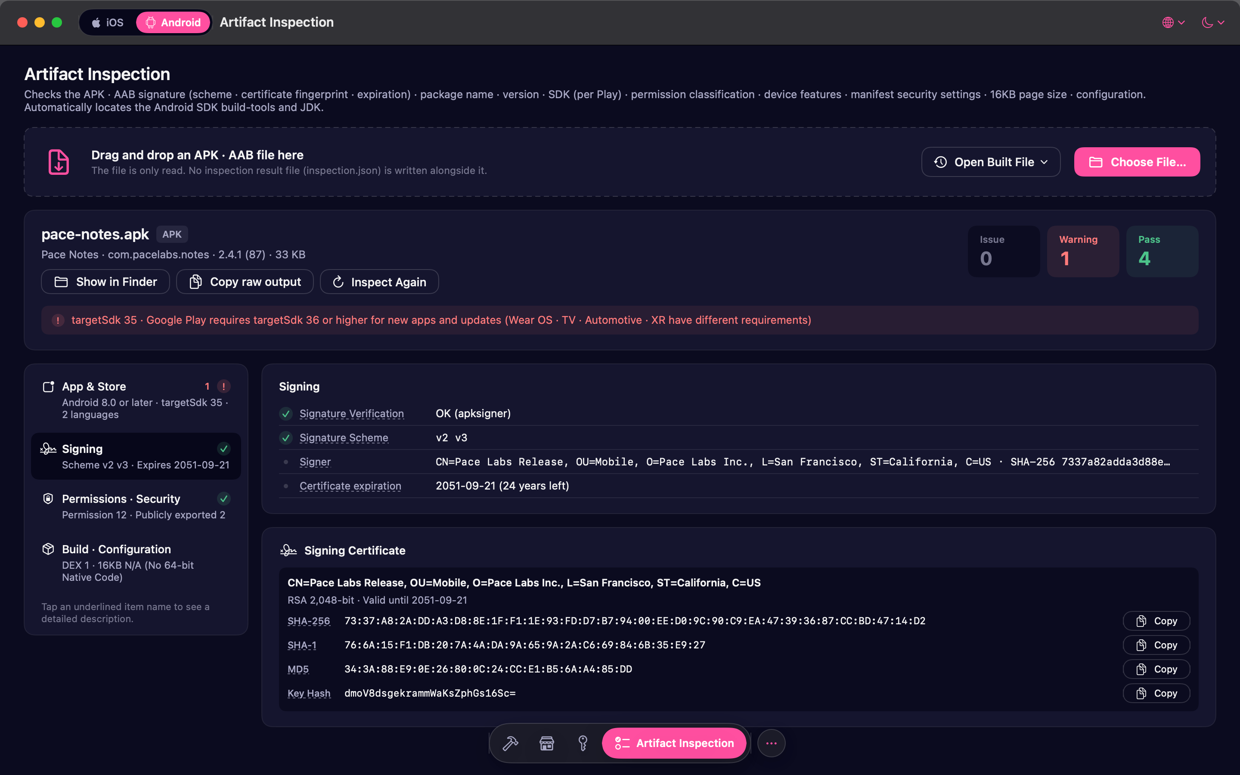Copy the Key Hash value
1240x775 pixels.
click(1156, 694)
